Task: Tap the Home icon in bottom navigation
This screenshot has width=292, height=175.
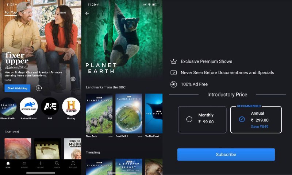Action: (x=8, y=163)
